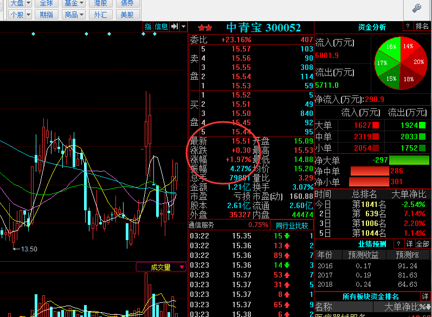This screenshot has width=432, height=317.
Task: Click the 小单 outflow green square marker
Action: (x=422, y=148)
